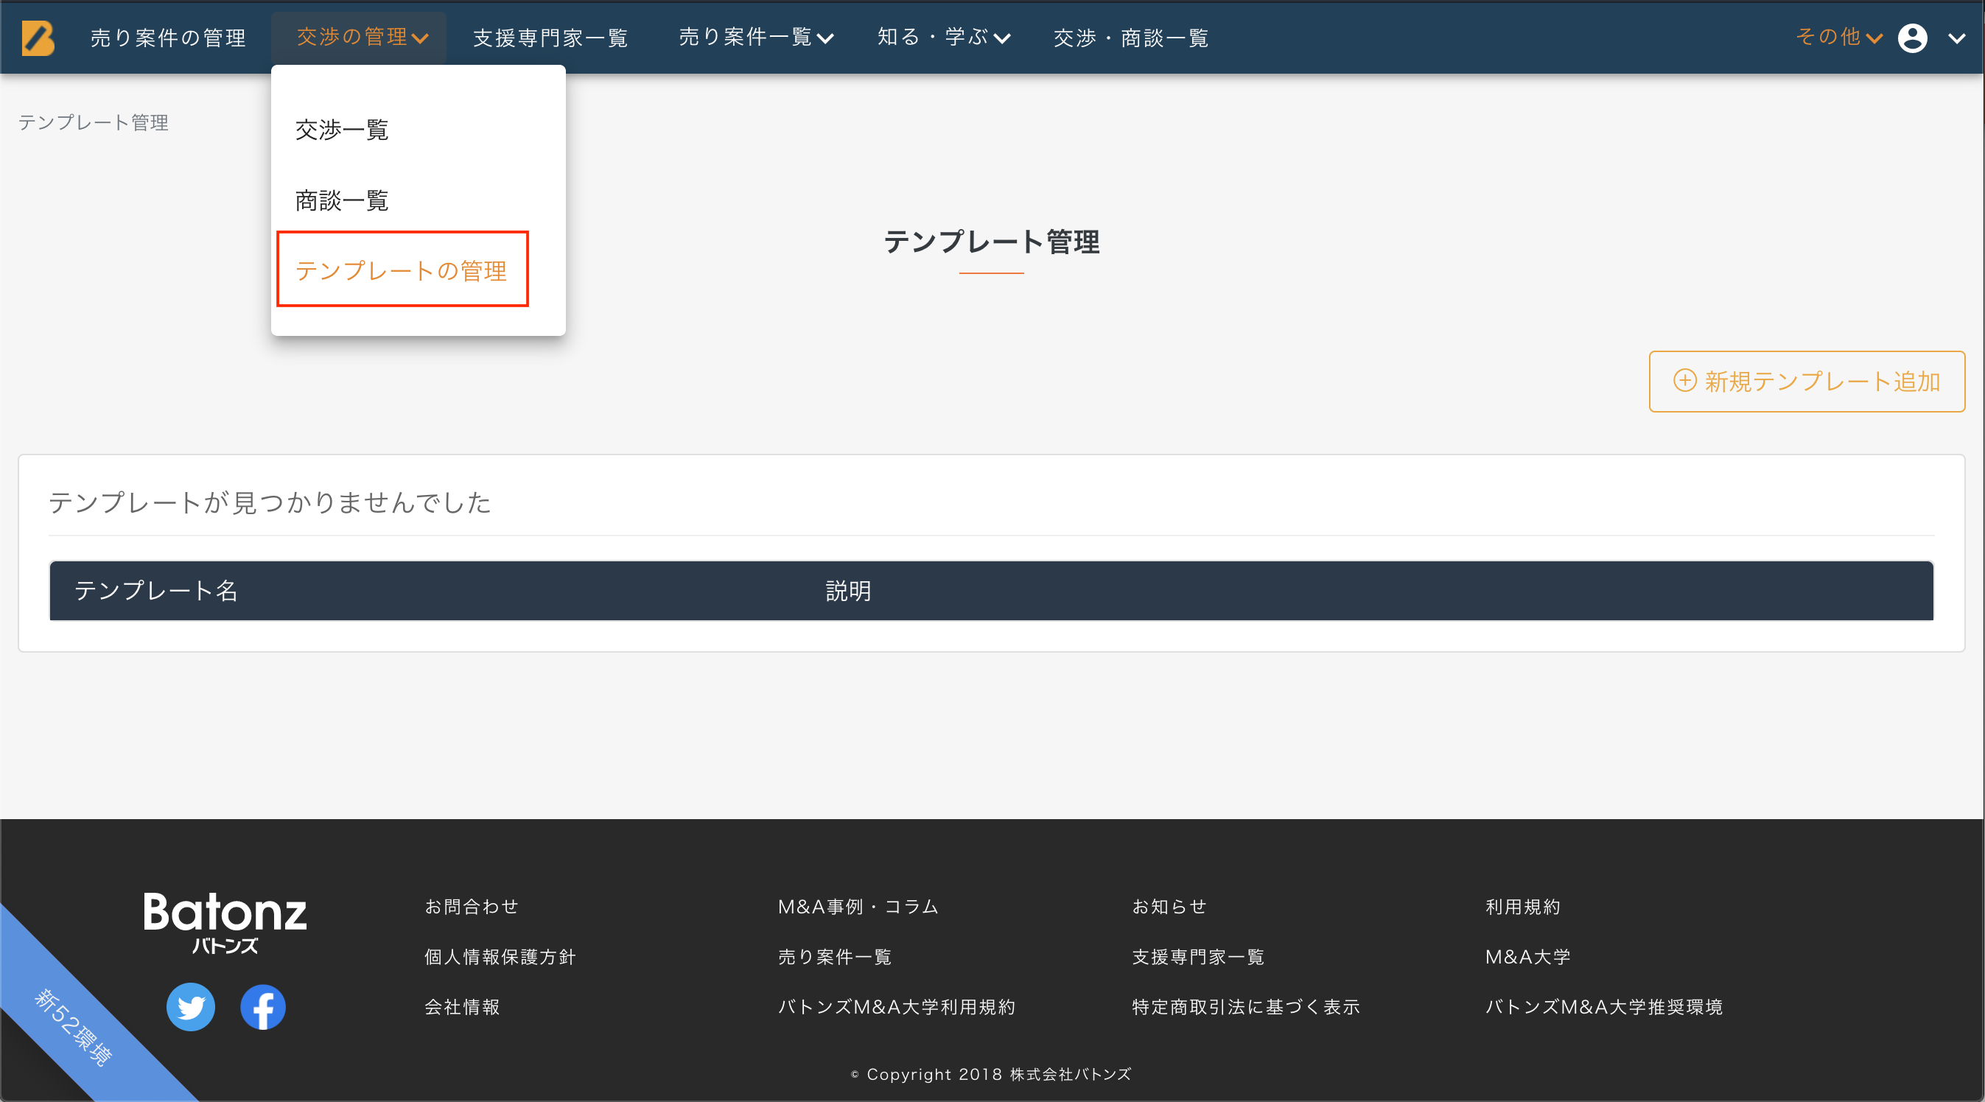This screenshot has height=1102, width=1985.
Task: Click the 説明 column header
Action: point(848,591)
